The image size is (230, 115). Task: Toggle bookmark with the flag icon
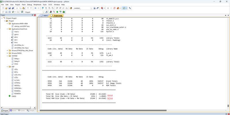tap(43, 8)
